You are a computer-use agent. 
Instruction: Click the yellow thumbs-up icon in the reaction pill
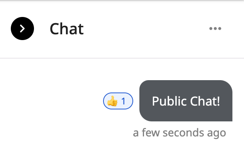tap(112, 101)
